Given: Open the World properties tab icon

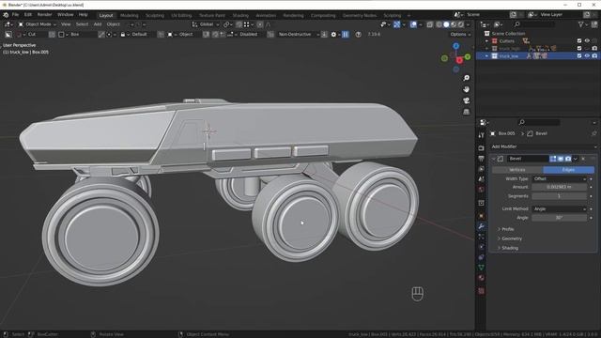Looking at the screenshot, I should pyautogui.click(x=481, y=190).
